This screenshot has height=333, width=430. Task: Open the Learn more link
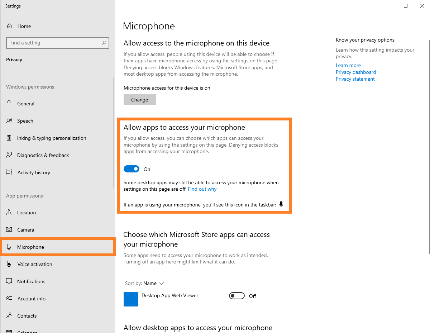tap(348, 65)
